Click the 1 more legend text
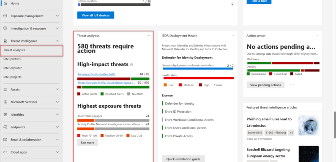The height and width of the screenshot is (162, 336). point(218,85)
